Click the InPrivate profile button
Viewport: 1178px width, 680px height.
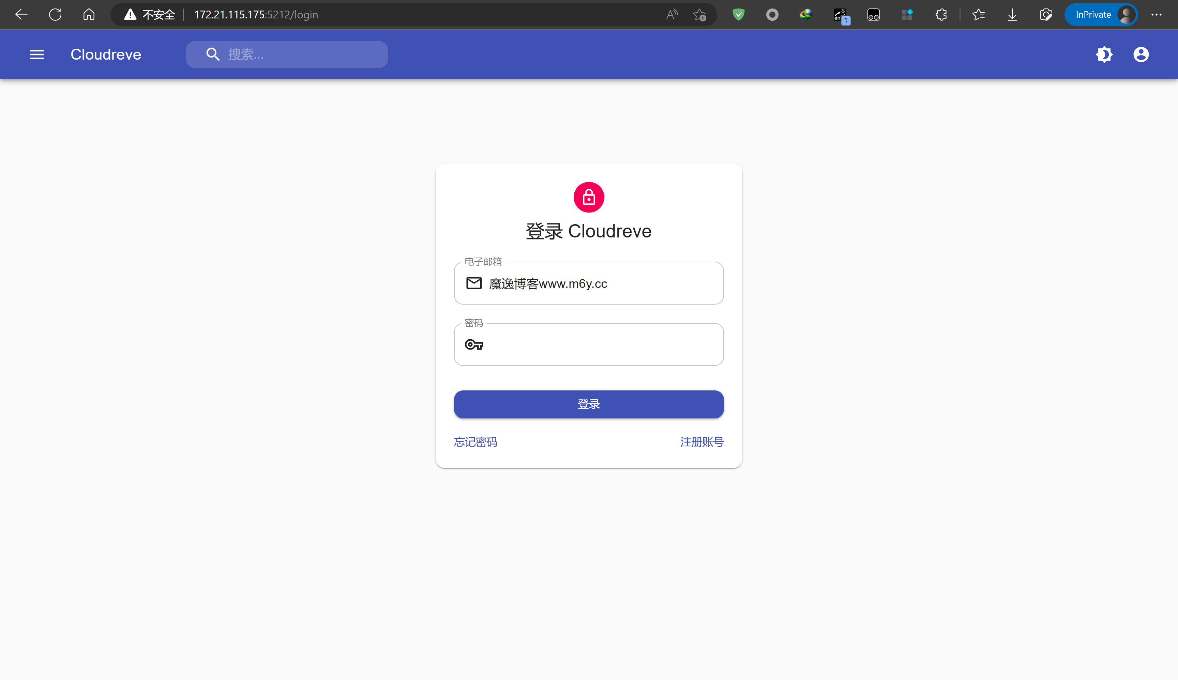point(1100,15)
